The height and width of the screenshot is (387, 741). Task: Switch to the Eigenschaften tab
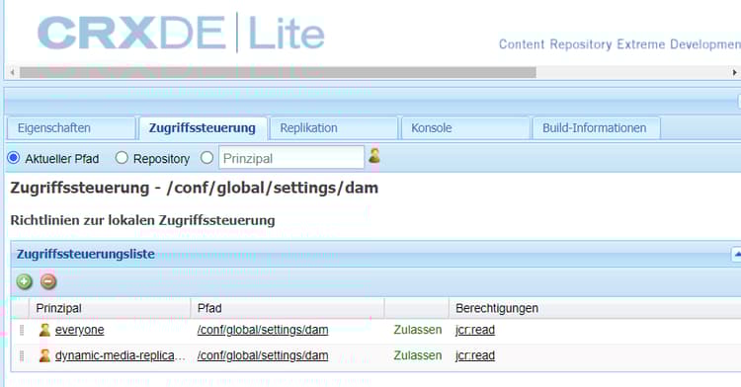71,128
